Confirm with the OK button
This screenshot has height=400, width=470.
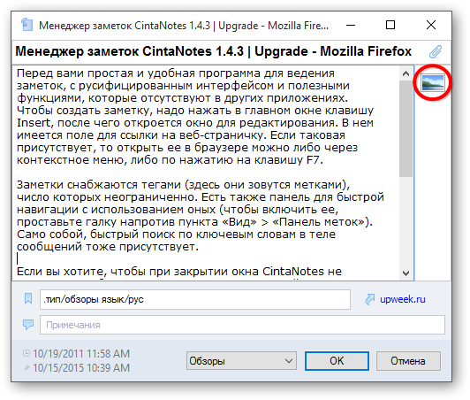pos(337,361)
